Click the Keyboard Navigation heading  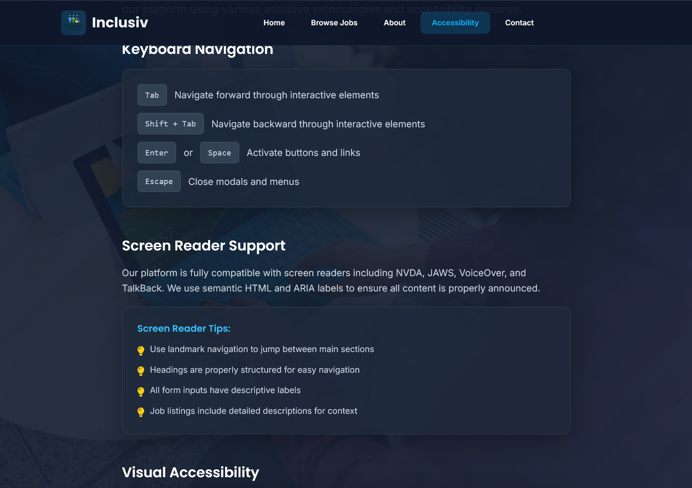[198, 49]
